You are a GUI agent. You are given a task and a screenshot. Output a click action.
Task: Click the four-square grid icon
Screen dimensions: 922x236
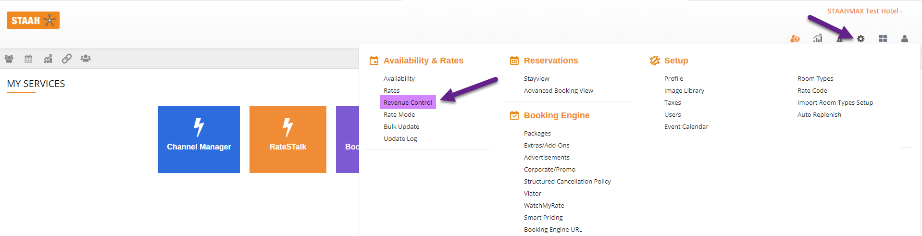click(883, 38)
